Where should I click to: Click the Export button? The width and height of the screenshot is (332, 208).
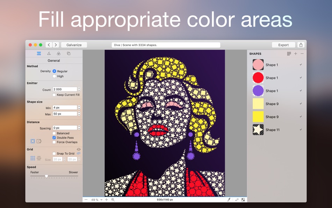click(283, 45)
